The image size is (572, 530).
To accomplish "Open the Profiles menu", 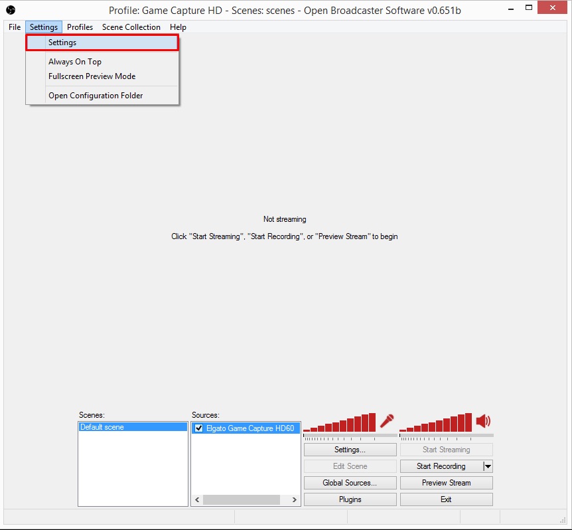I will pyautogui.click(x=80, y=27).
